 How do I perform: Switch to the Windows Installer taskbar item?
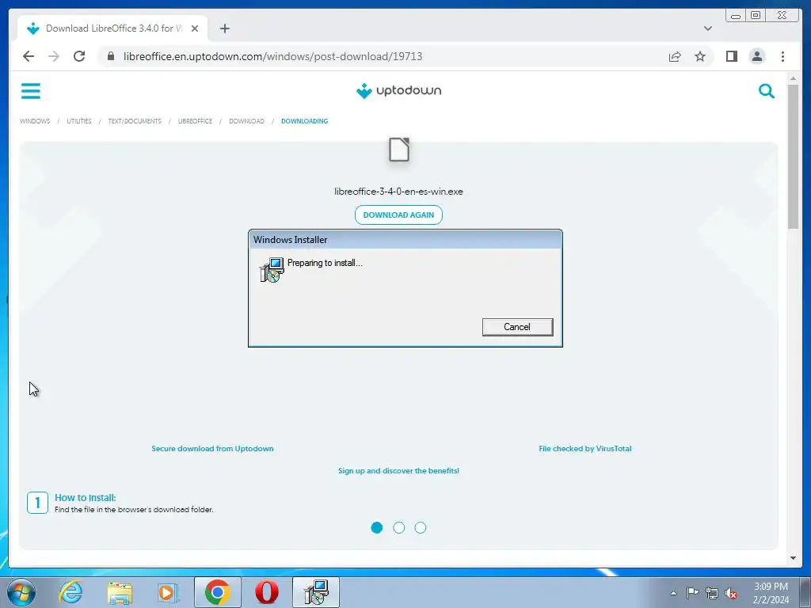point(316,592)
